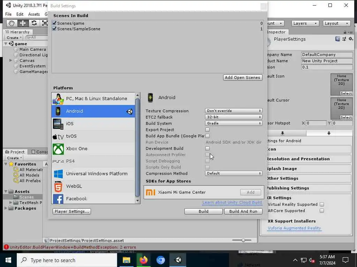The image size is (357, 267).
Task: Click the WebGL HTML5 icon
Action: coord(58,186)
